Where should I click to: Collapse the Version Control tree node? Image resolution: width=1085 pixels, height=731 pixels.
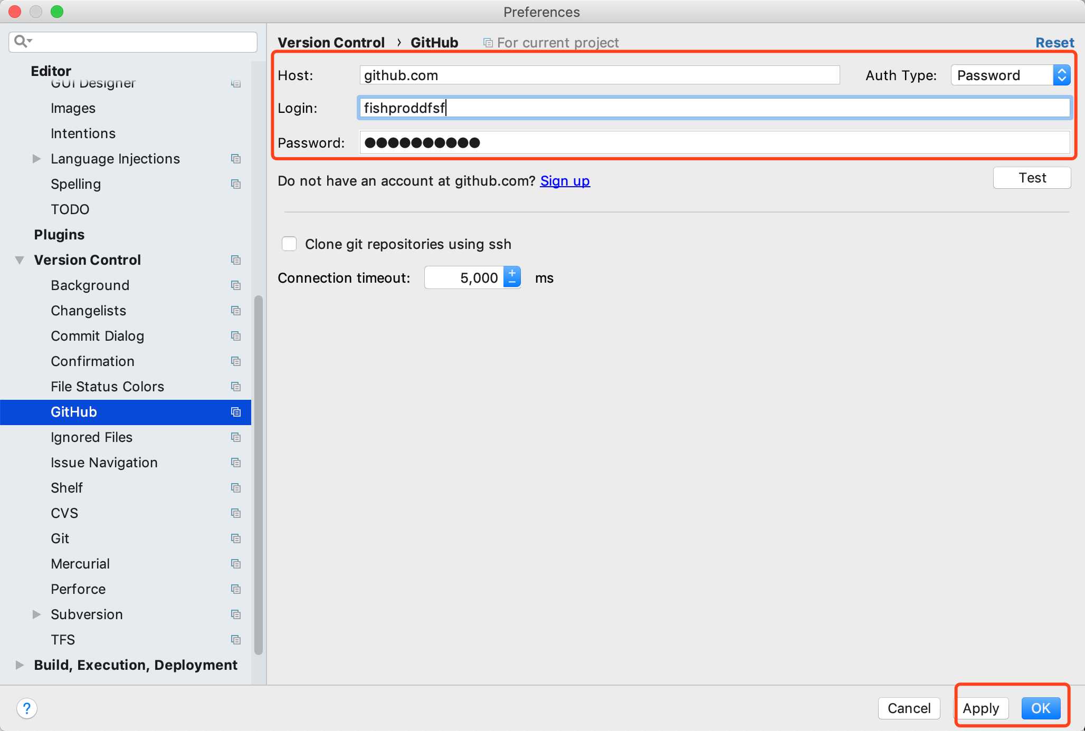point(20,260)
